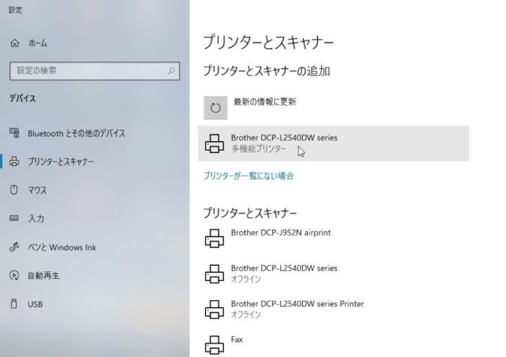Open マウス settings page

pos(37,190)
